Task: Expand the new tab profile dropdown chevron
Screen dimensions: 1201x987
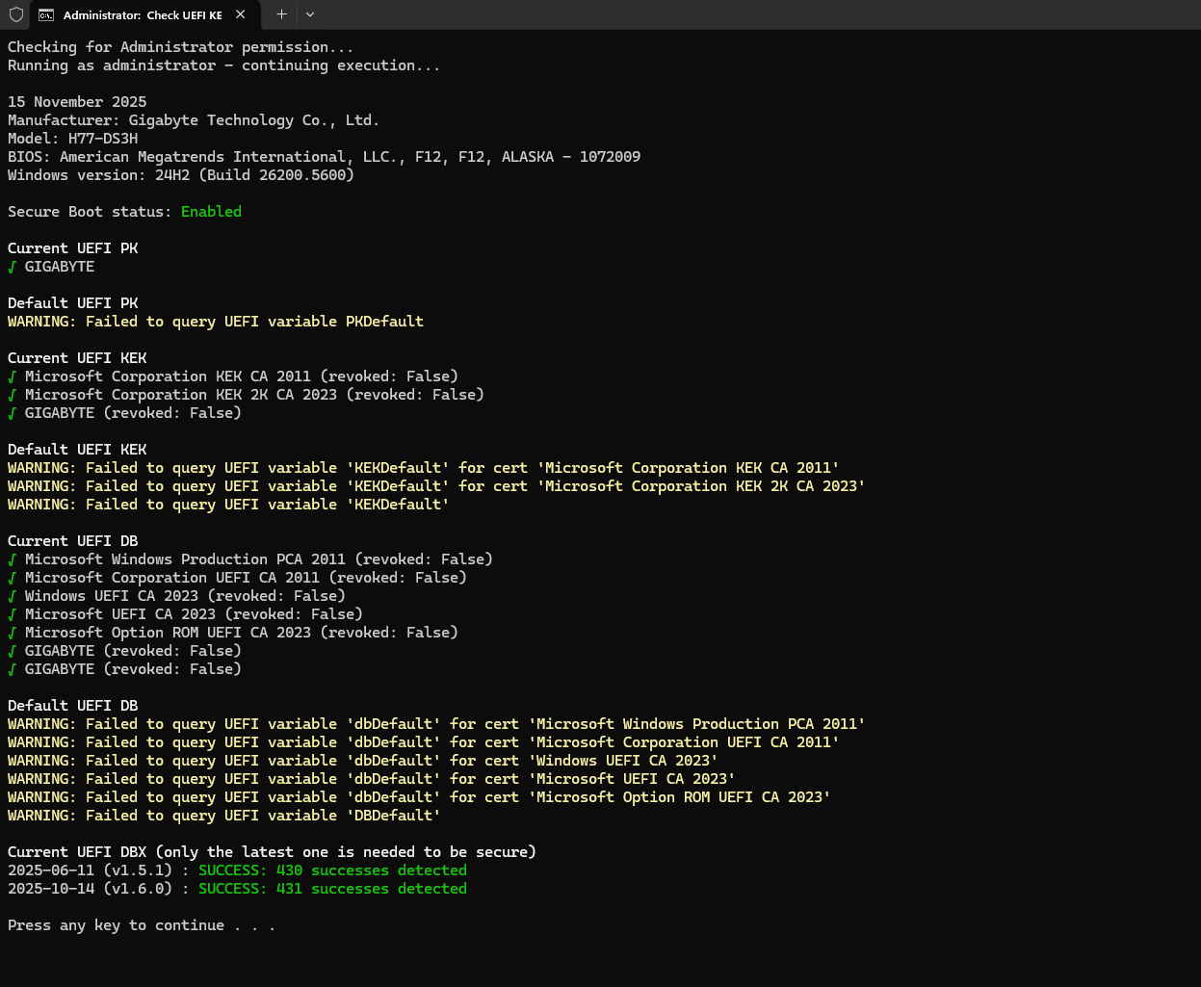Action: [310, 14]
